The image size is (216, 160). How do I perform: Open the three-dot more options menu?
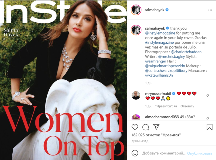pos(210,10)
